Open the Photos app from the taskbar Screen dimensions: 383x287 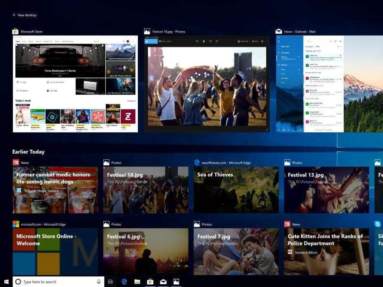tap(176, 282)
